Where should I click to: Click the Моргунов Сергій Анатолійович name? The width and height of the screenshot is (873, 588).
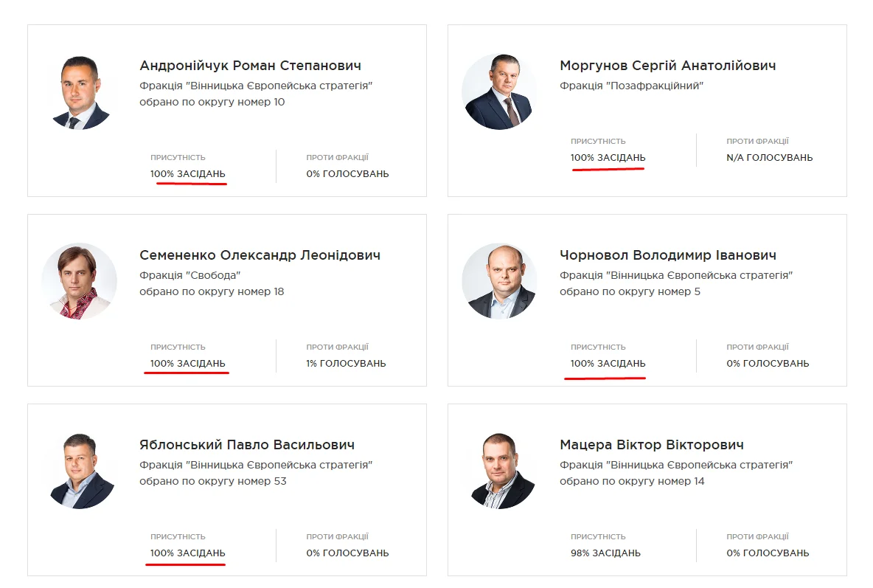click(667, 66)
